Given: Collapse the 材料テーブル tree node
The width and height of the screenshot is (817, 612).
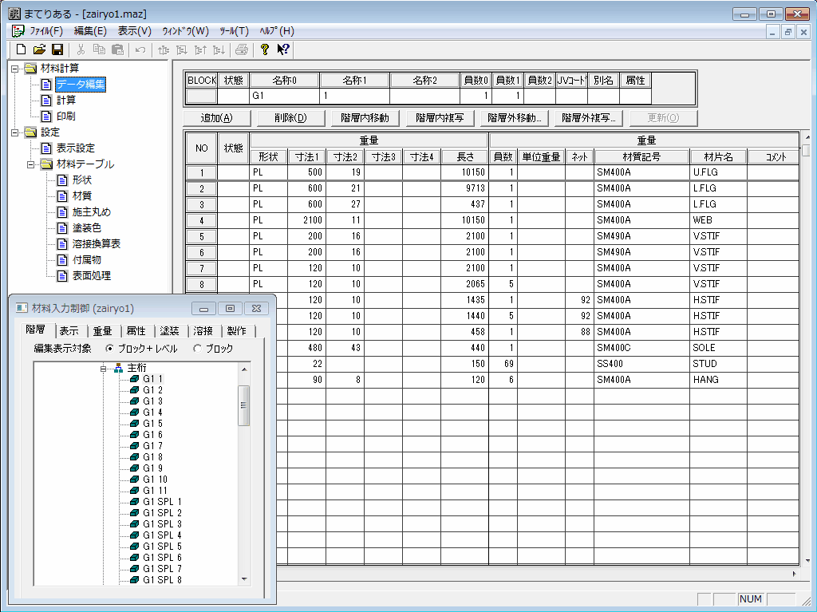Looking at the screenshot, I should pyautogui.click(x=31, y=164).
